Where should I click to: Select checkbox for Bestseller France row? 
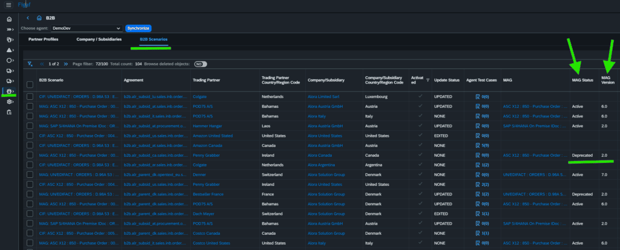click(x=30, y=194)
